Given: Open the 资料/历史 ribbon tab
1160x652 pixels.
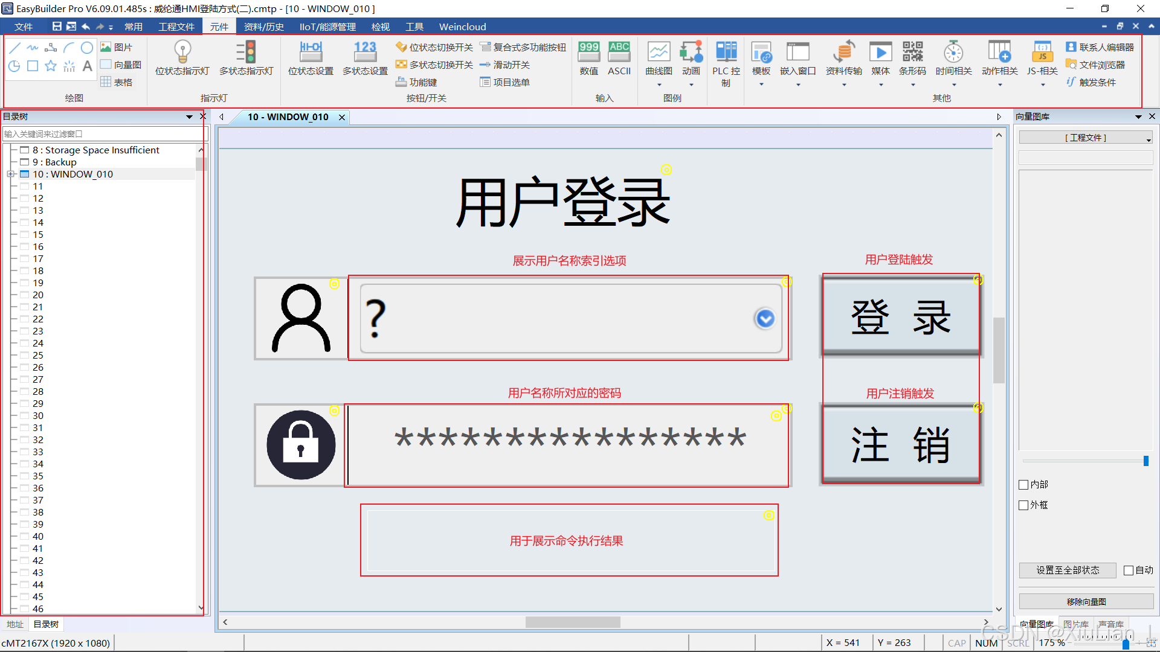Looking at the screenshot, I should pyautogui.click(x=263, y=27).
